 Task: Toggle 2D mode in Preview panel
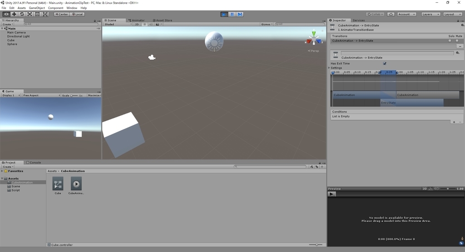click(x=425, y=189)
